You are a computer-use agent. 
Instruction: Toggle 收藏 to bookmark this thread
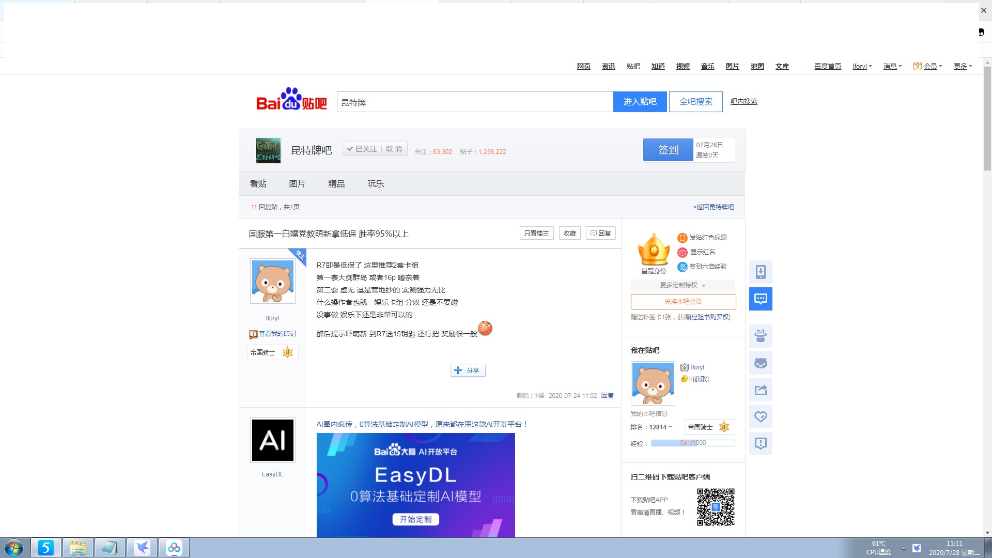[569, 234]
